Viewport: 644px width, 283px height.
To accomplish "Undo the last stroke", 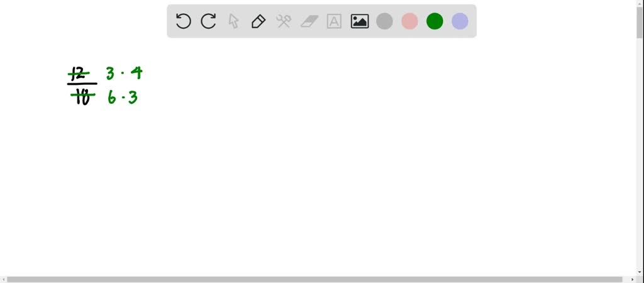I will (183, 21).
